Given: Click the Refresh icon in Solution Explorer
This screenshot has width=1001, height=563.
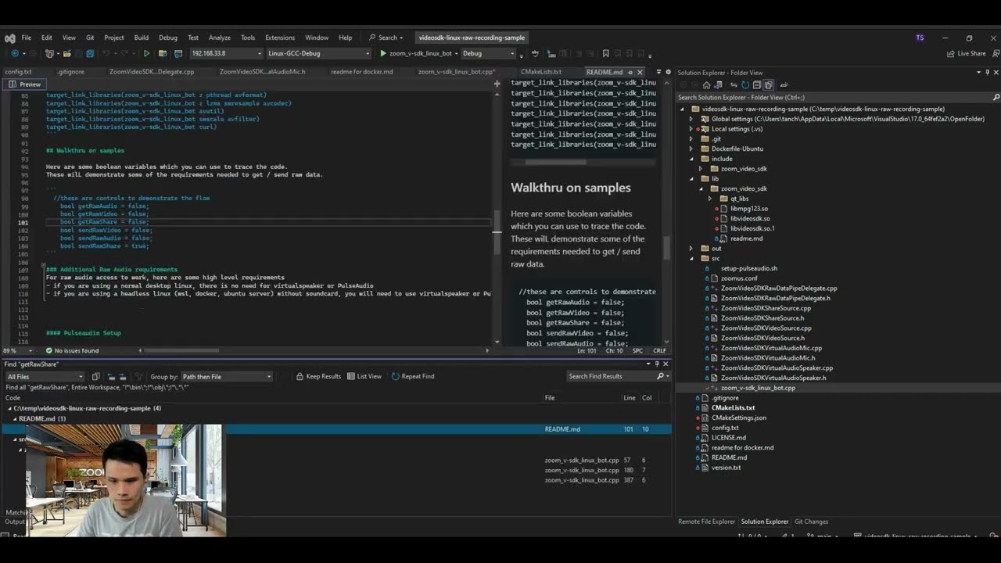Looking at the screenshot, I should [745, 85].
